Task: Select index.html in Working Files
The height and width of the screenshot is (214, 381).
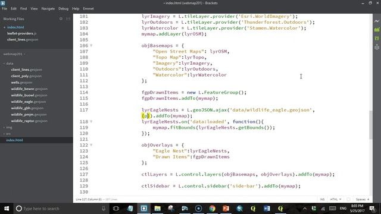Action: (x=15, y=27)
